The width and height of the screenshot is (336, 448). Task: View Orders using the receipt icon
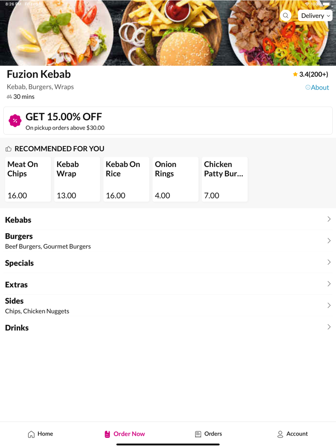197,434
